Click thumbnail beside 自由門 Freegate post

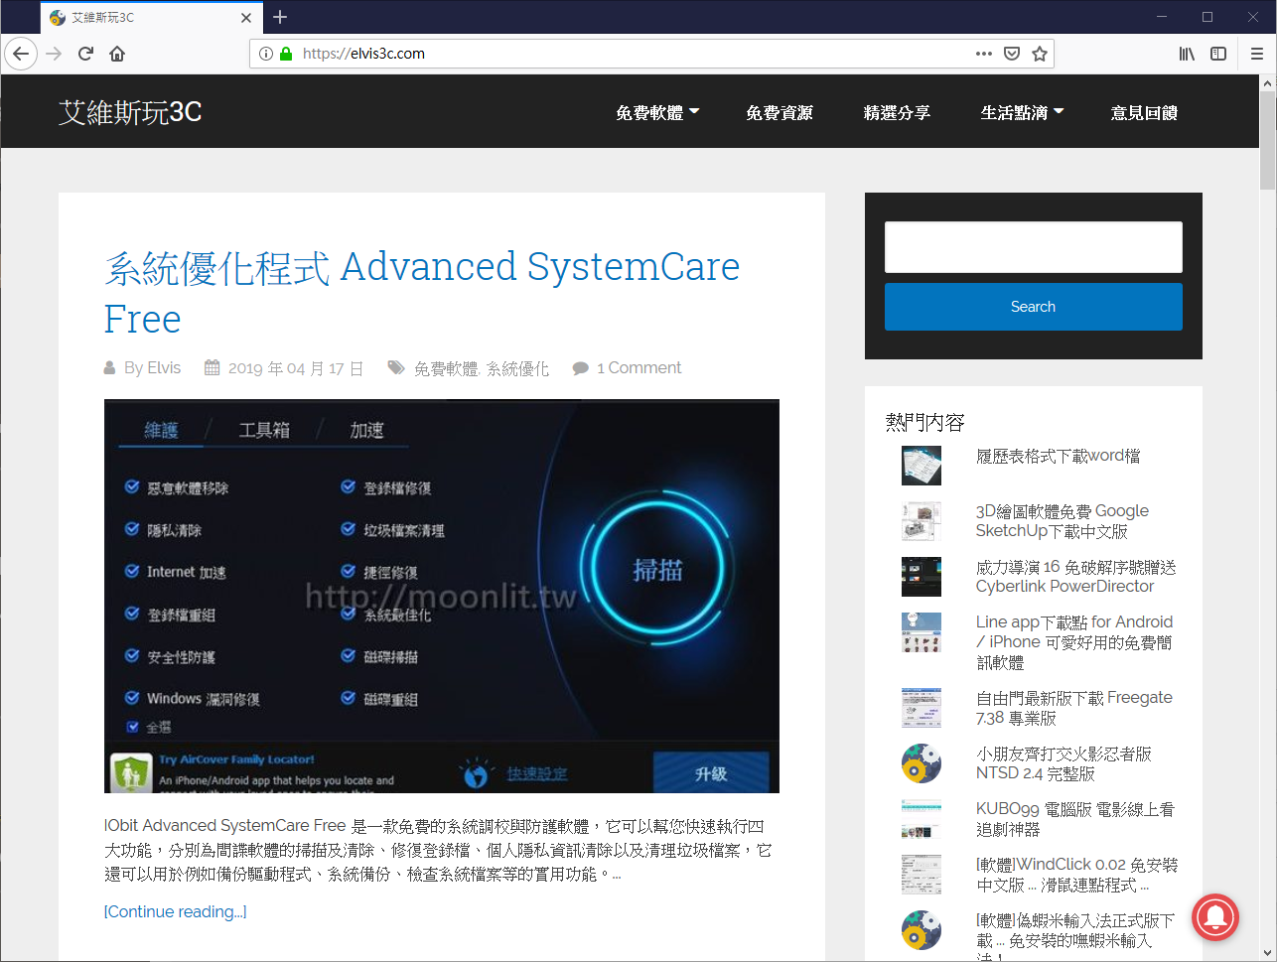tap(921, 708)
